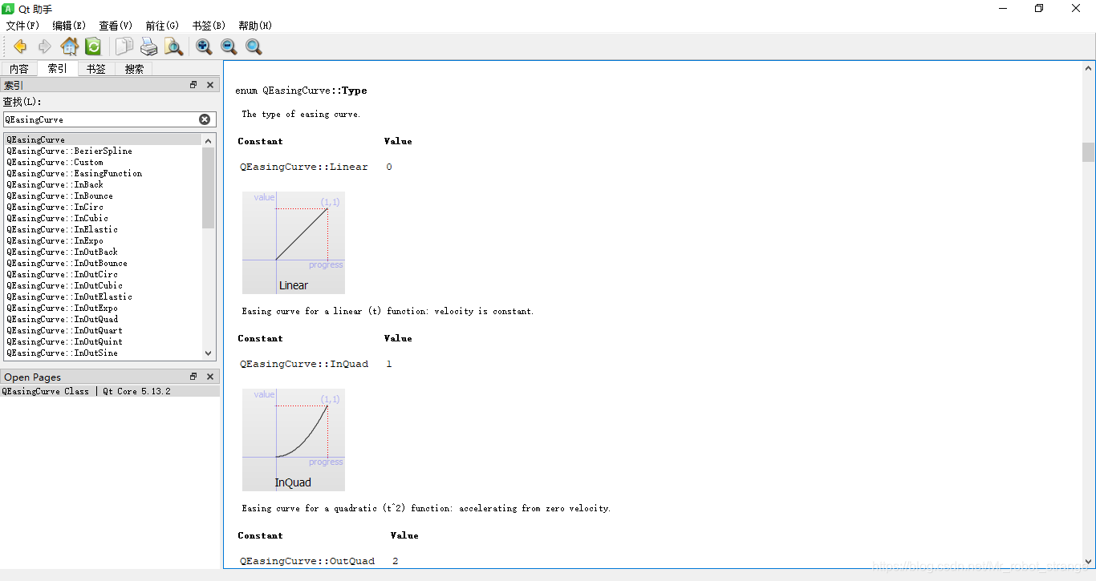Screen dimensions: 1096x581
Task: Select QEasingCurve::InBounce index entry
Action: (x=104, y=196)
